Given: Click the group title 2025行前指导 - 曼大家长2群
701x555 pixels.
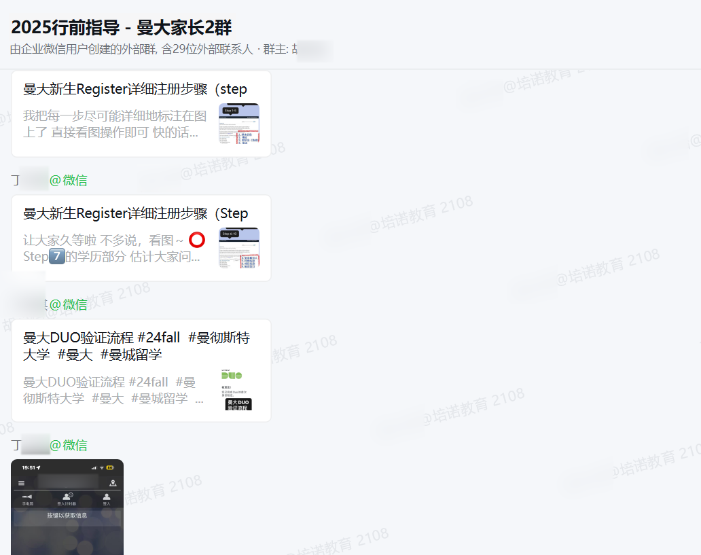Looking at the screenshot, I should pos(121,27).
